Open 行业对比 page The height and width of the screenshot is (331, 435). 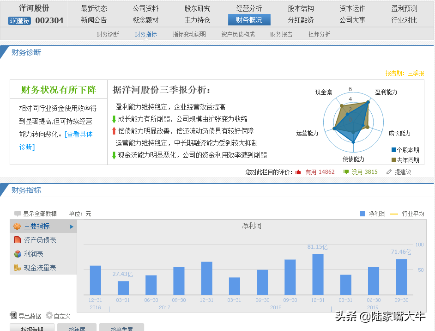[404, 20]
